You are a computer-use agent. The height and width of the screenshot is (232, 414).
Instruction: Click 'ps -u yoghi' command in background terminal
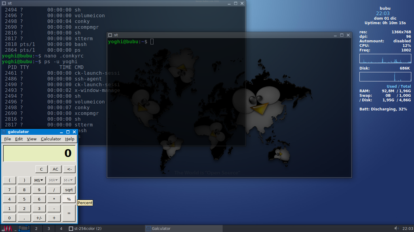[61, 61]
